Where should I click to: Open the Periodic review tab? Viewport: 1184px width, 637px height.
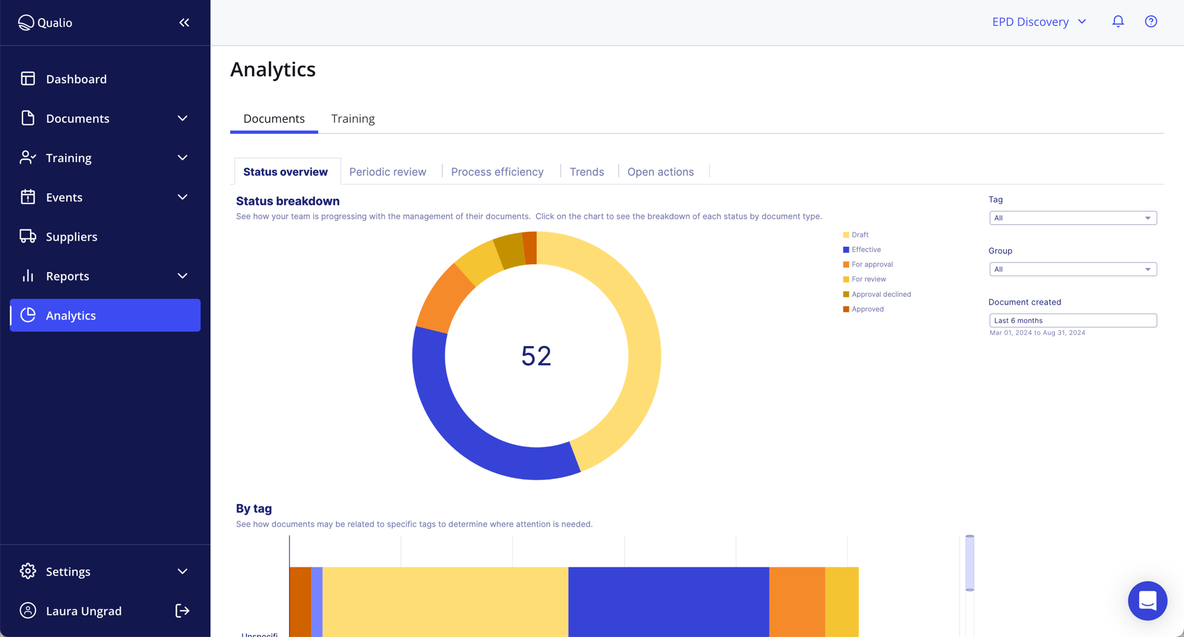click(x=388, y=172)
